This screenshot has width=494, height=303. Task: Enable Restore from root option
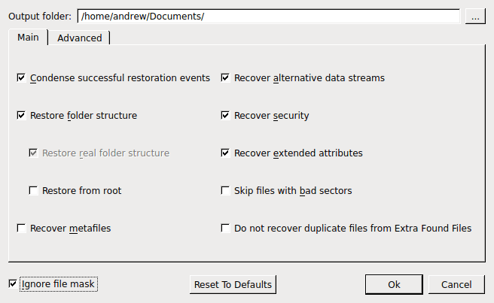33,191
